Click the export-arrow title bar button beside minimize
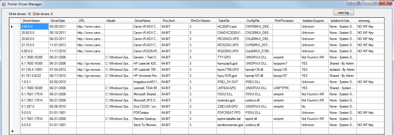The width and height of the screenshot is (394, 135). pyautogui.click(x=358, y=3)
